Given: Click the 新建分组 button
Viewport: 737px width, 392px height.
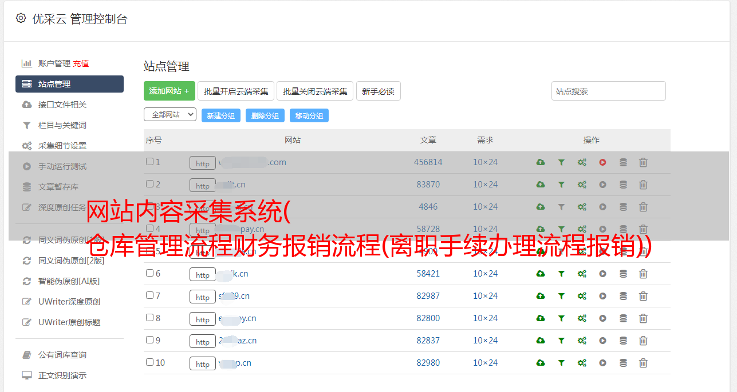Looking at the screenshot, I should tap(220, 115).
